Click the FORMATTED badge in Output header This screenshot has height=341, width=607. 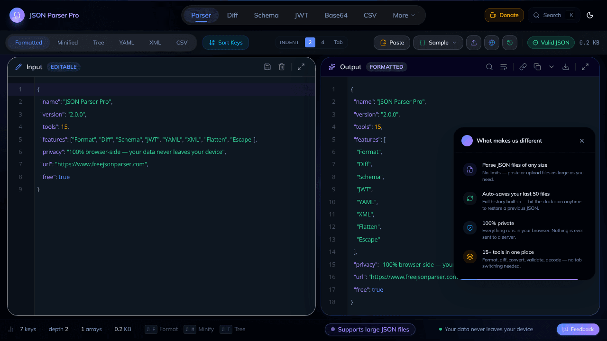pos(386,67)
